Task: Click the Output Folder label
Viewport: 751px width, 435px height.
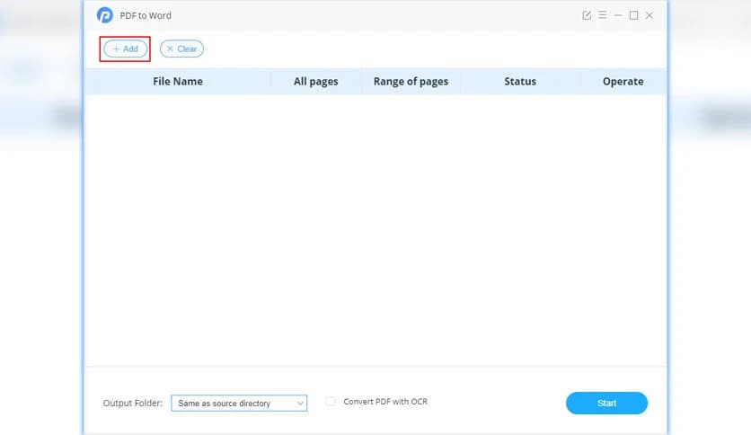Action: click(133, 404)
